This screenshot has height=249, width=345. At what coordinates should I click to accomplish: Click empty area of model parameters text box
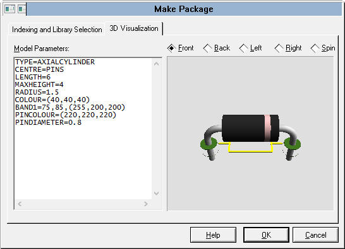click(83, 163)
